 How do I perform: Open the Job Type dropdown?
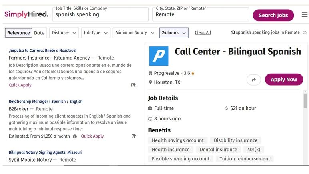pyautogui.click(x=96, y=33)
